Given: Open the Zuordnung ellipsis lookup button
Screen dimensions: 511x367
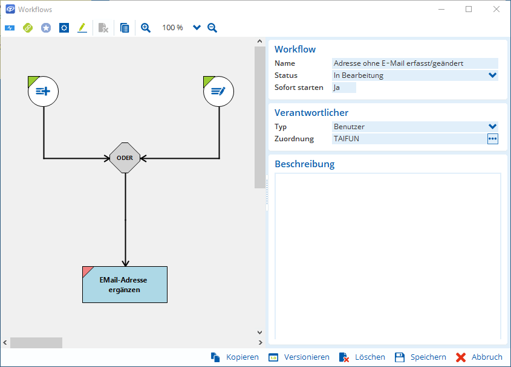Looking at the screenshot, I should point(492,139).
